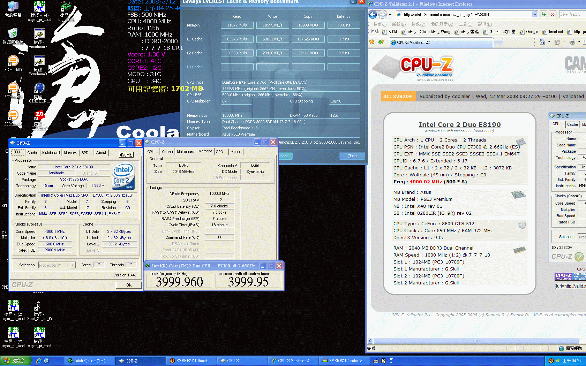
Task: Open 檔案(F) File menu in IE
Action: click(380, 24)
